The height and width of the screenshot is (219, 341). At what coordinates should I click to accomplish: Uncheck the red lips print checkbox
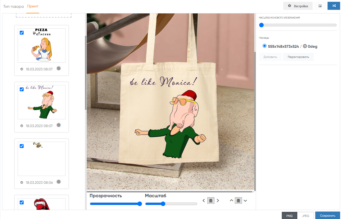[x=22, y=202]
